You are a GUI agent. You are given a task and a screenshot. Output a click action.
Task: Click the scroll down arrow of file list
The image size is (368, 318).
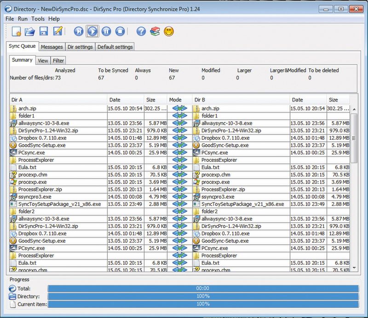354,267
